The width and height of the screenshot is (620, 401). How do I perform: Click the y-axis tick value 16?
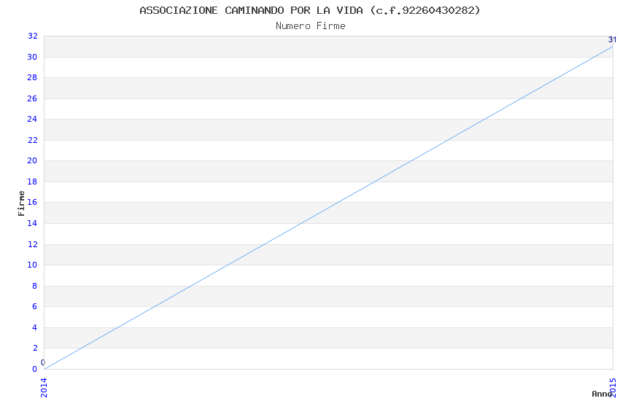point(32,202)
